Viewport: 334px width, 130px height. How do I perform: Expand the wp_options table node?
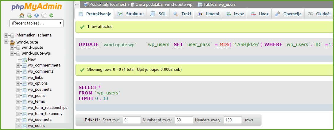coord(18,84)
